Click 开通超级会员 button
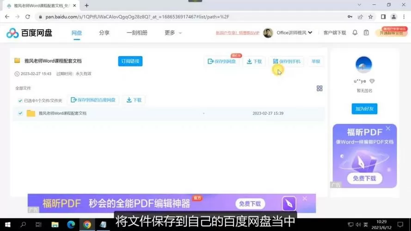This screenshot has width=411, height=231. [x=391, y=32]
